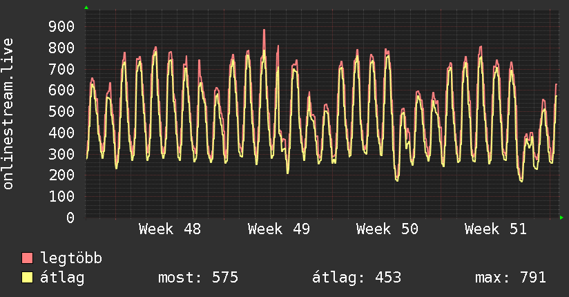Click the legtöbb legend label
569x297 pixels.
71,258
